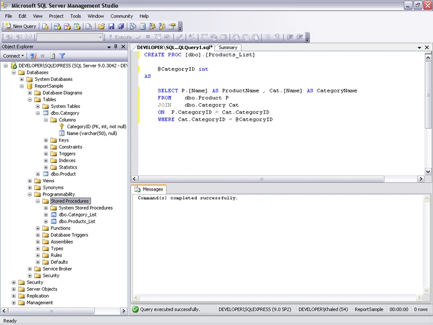Click the Object Explorer horizontal scrollbar right arrow
This screenshot has height=325, width=433.
click(124, 311)
